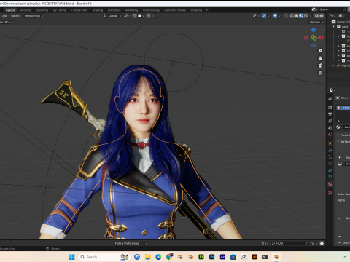This screenshot has height=262, width=350.
Task: Click the pan view hand icon
Action: click(320, 58)
